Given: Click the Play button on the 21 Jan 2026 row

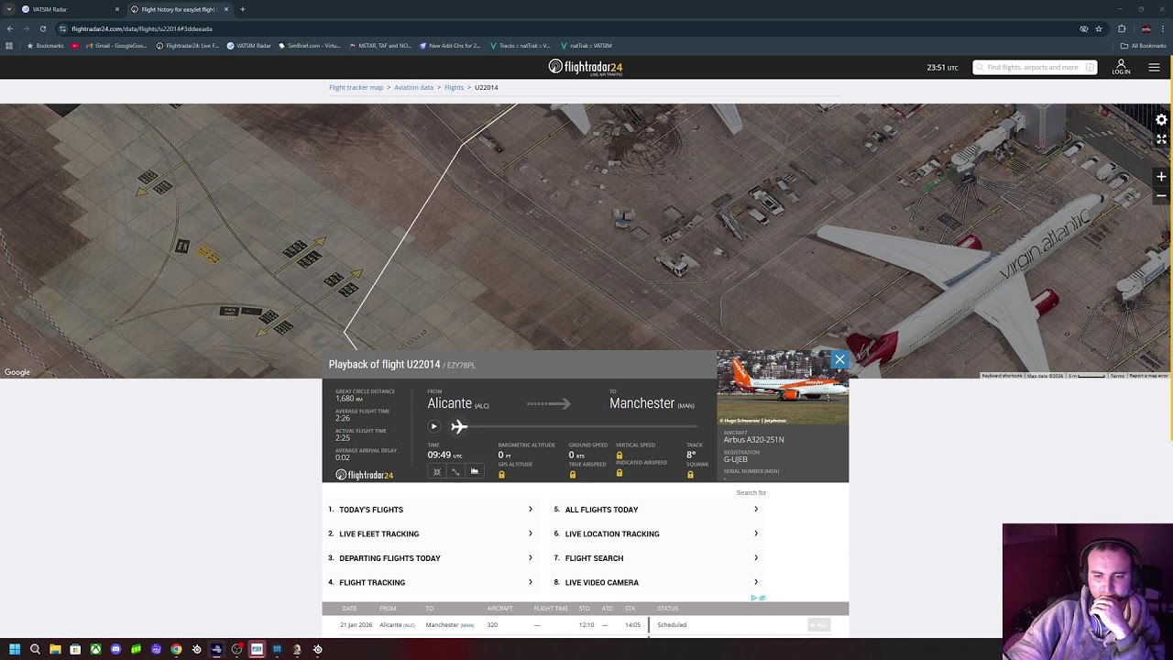Looking at the screenshot, I should [818, 625].
